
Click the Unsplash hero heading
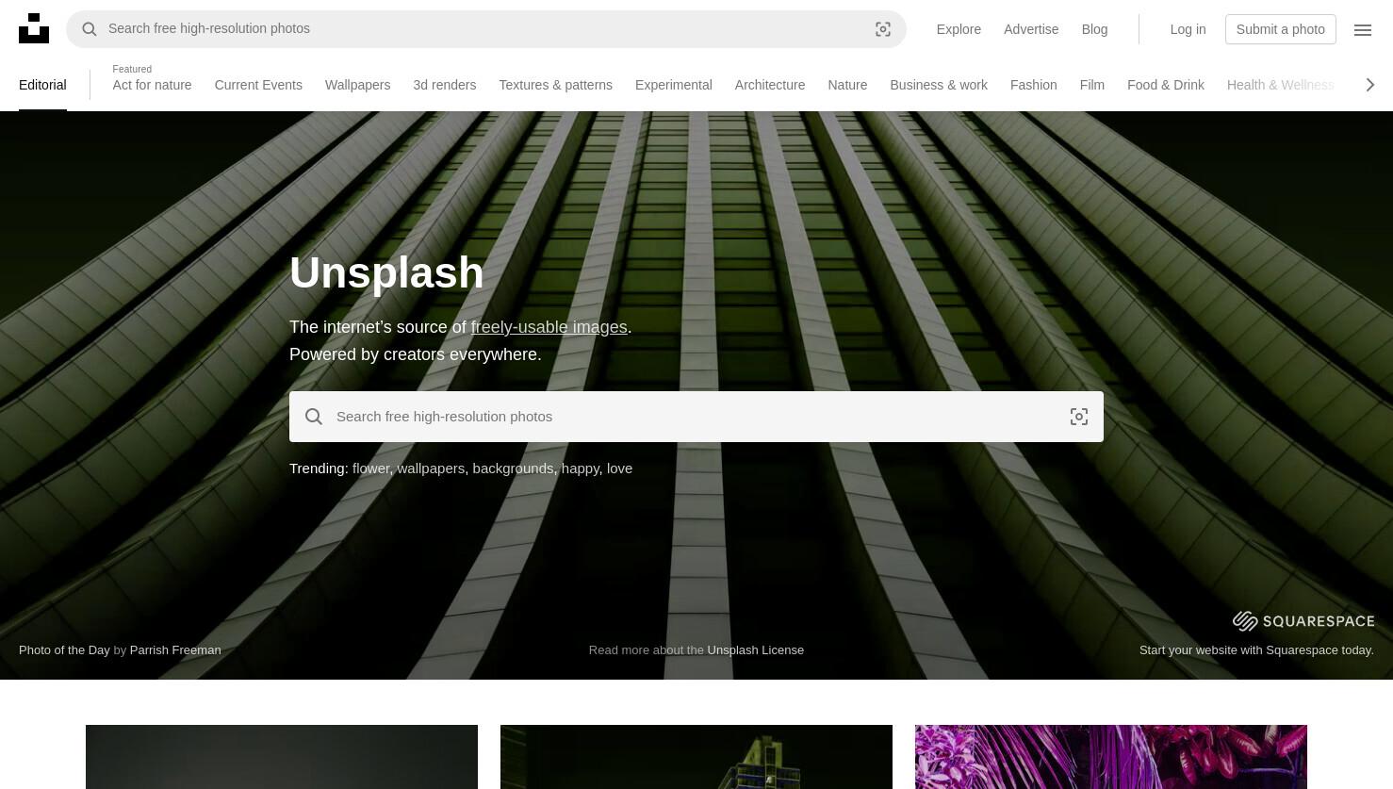386,272
